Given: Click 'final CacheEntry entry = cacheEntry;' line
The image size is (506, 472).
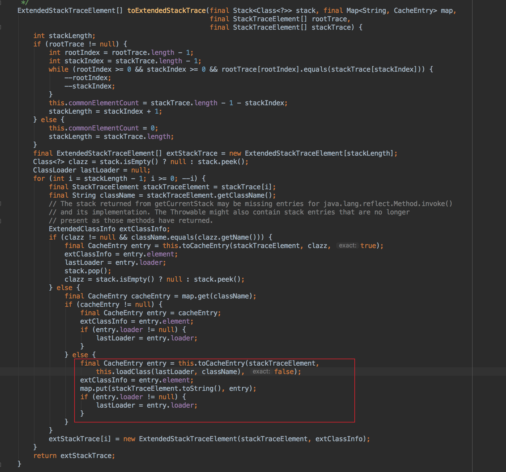Looking at the screenshot, I should [150, 313].
